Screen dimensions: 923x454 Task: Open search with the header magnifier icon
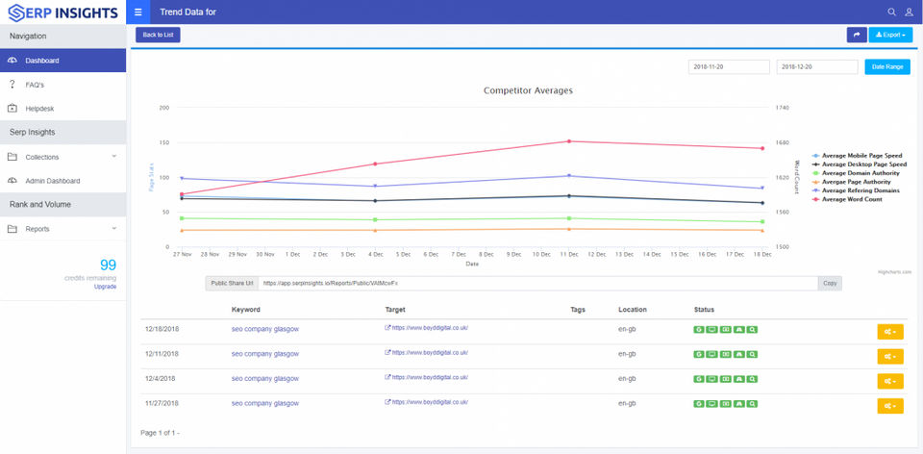click(x=892, y=12)
